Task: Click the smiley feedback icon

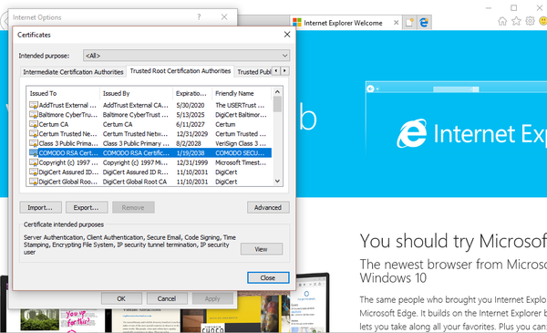Action: pos(543,21)
